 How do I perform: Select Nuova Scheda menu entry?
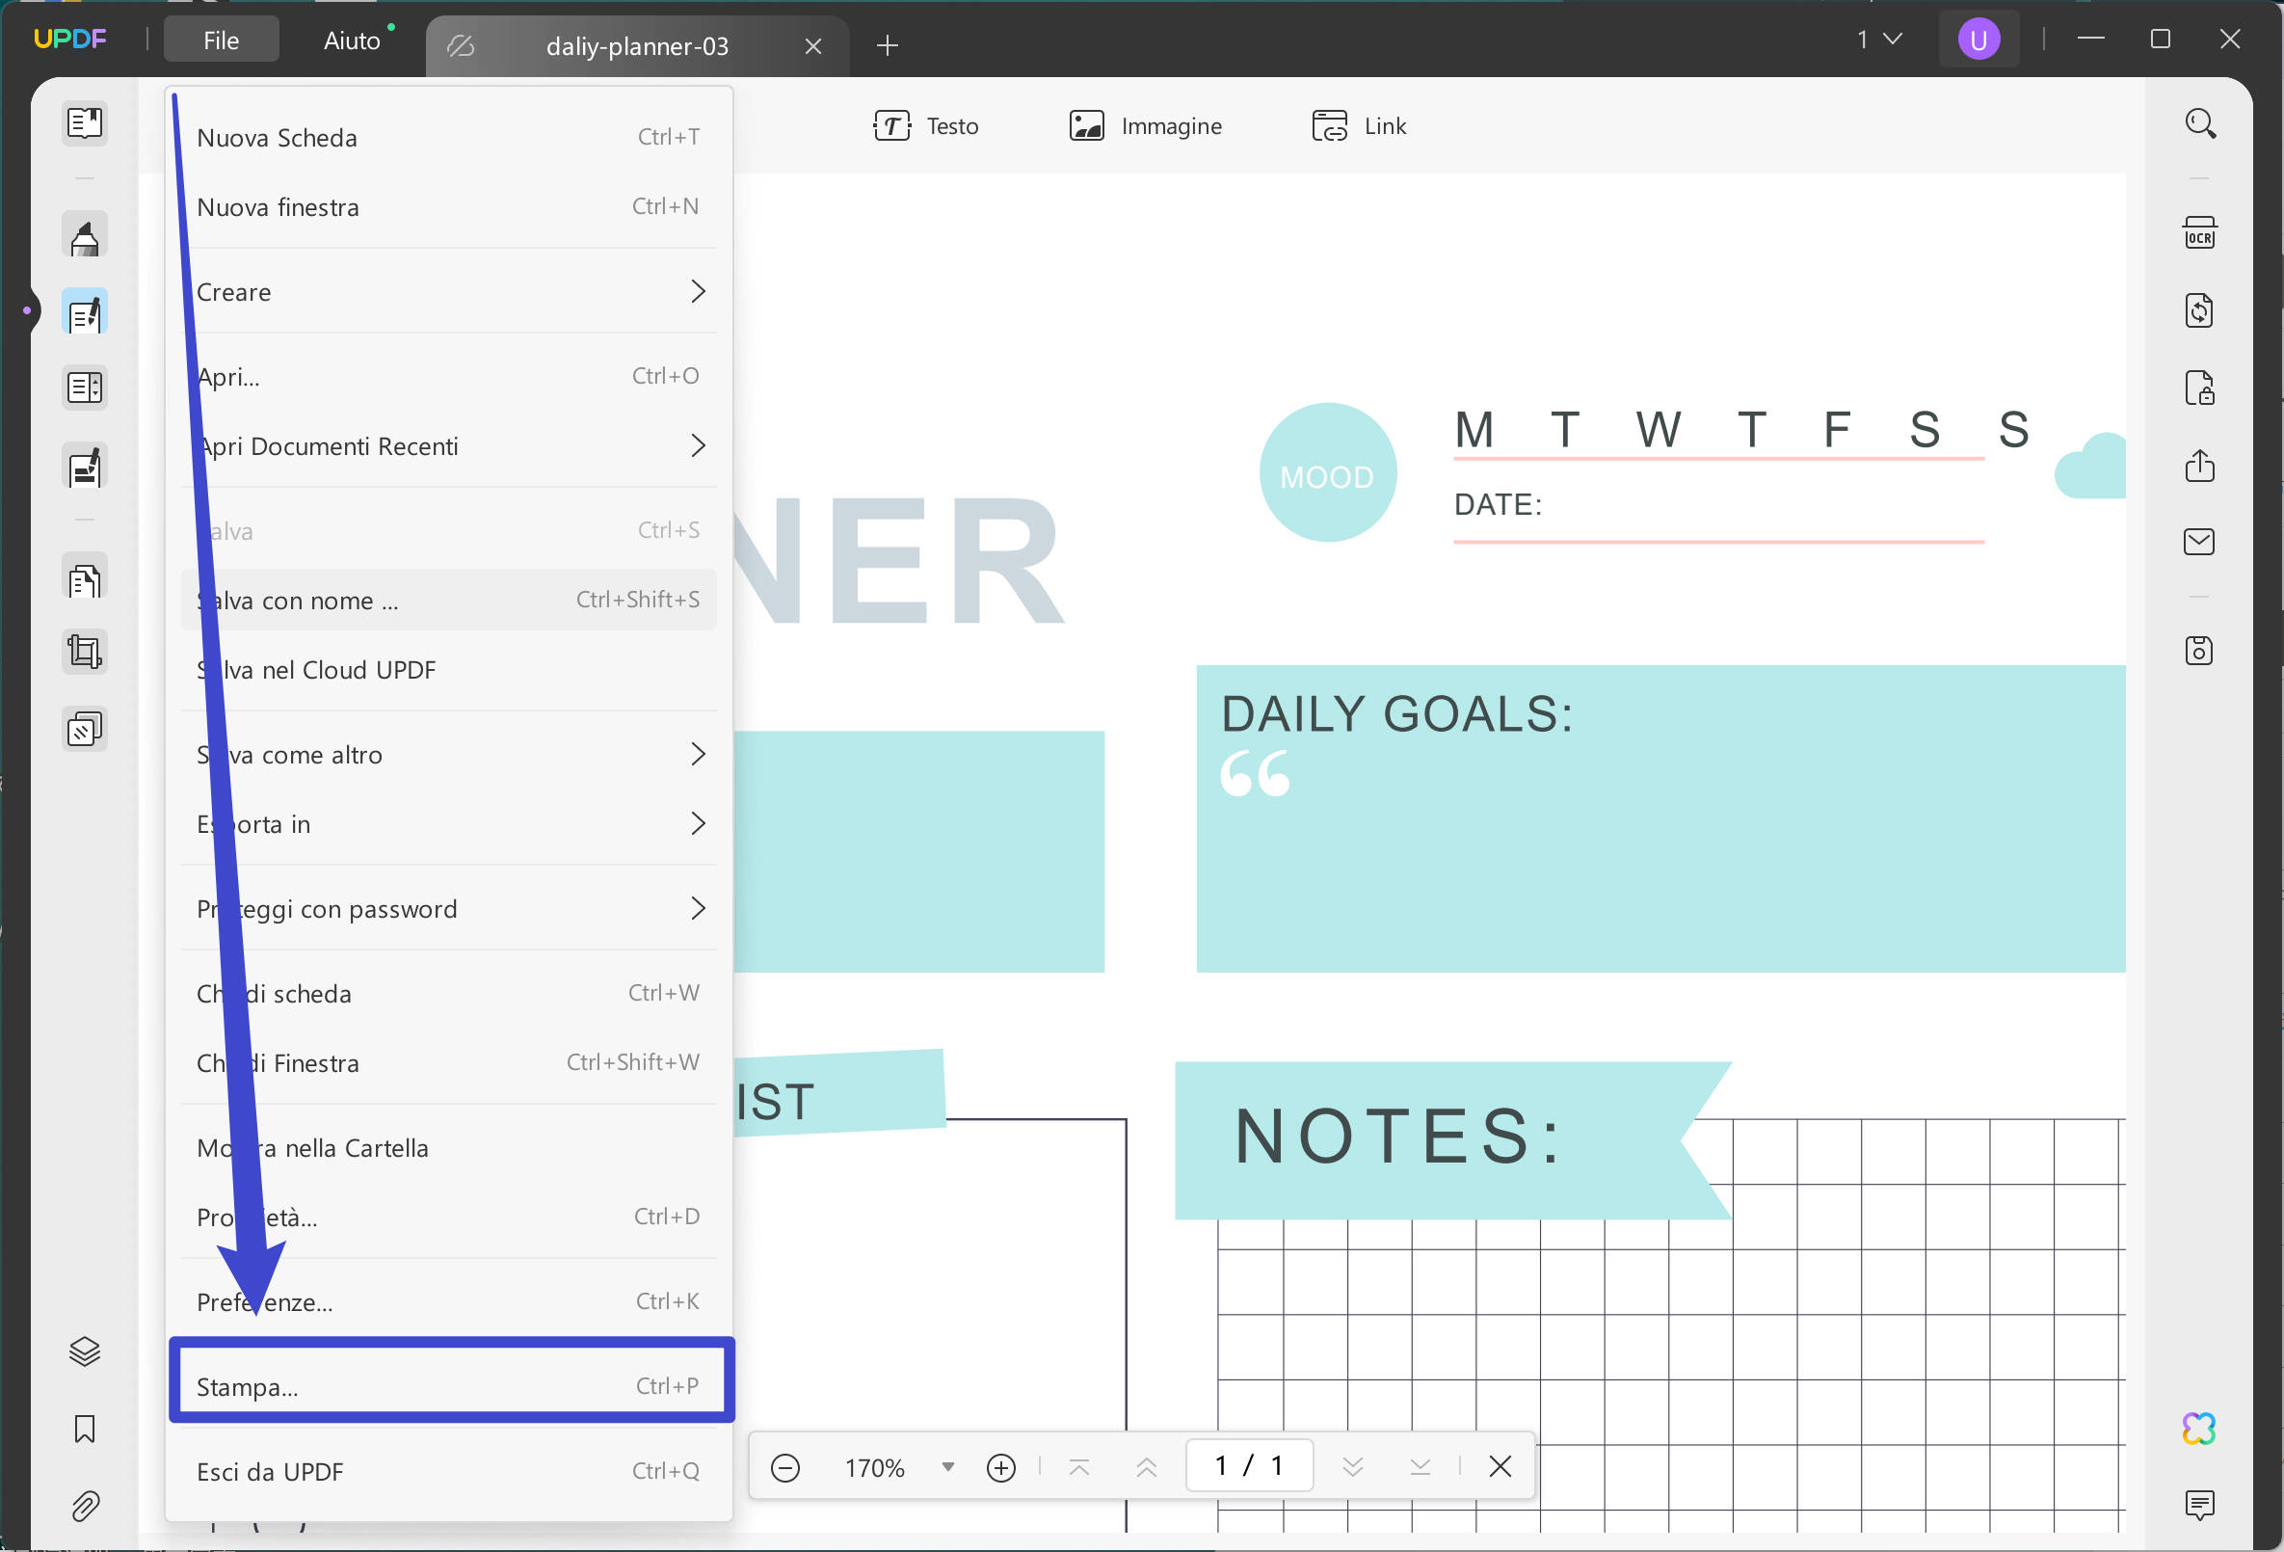pos(449,138)
